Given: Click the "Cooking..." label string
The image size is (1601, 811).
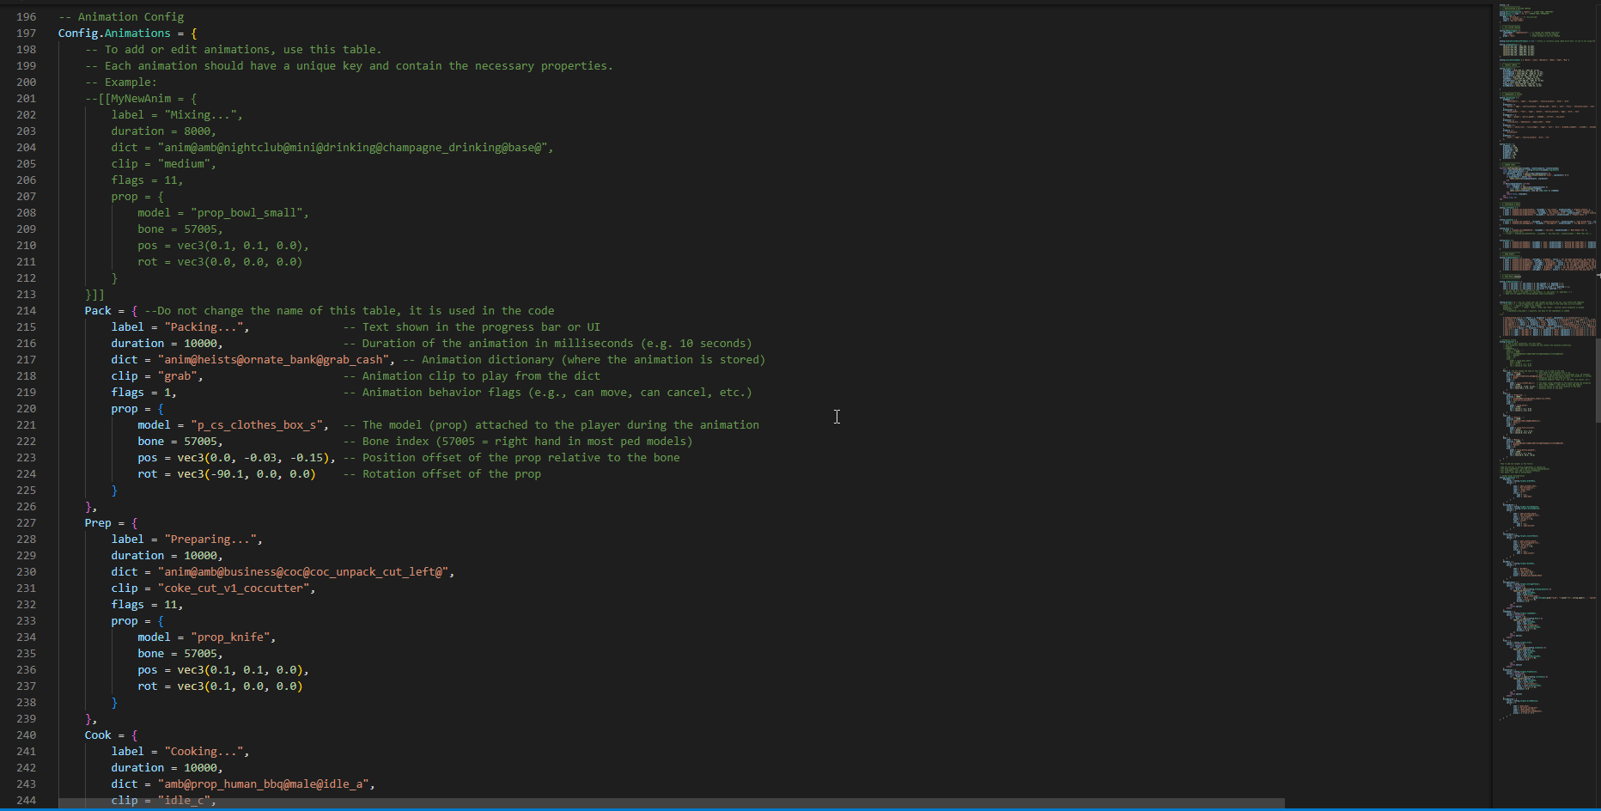Looking at the screenshot, I should coord(205,752).
